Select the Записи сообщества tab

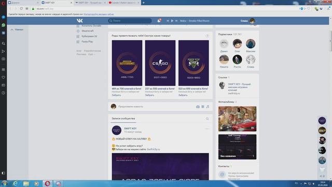click(x=123, y=118)
